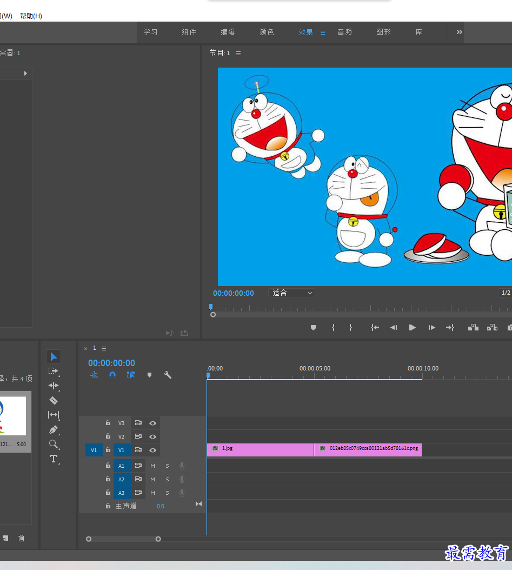Screen dimensions: 512x570
Task: Mute audio track A1
Action: click(x=152, y=466)
